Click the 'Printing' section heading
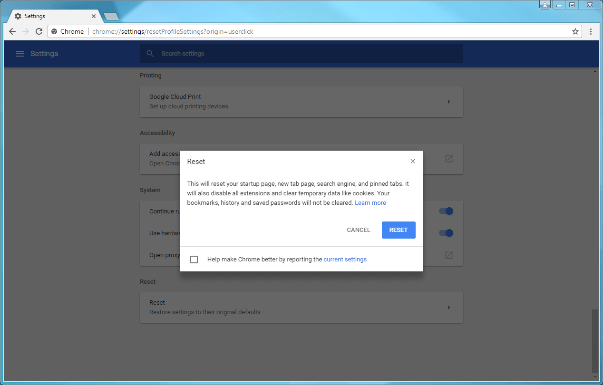The height and width of the screenshot is (385, 603). point(151,76)
